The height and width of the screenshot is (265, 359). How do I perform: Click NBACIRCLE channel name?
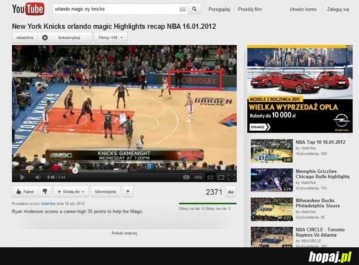(x=310, y=241)
